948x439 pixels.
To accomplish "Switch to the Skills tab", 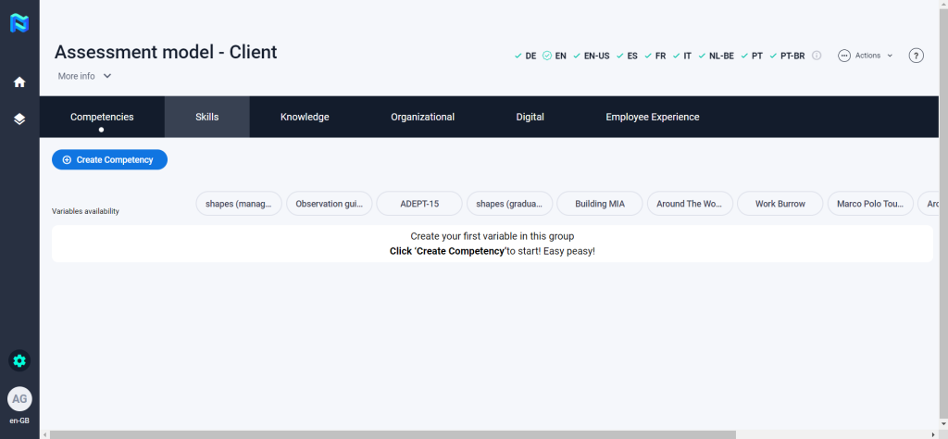I will (206, 117).
